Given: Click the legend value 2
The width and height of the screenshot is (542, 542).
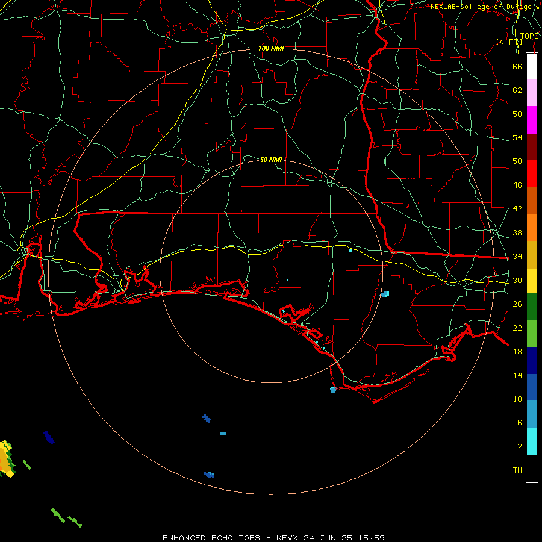Looking at the screenshot, I should [519, 447].
